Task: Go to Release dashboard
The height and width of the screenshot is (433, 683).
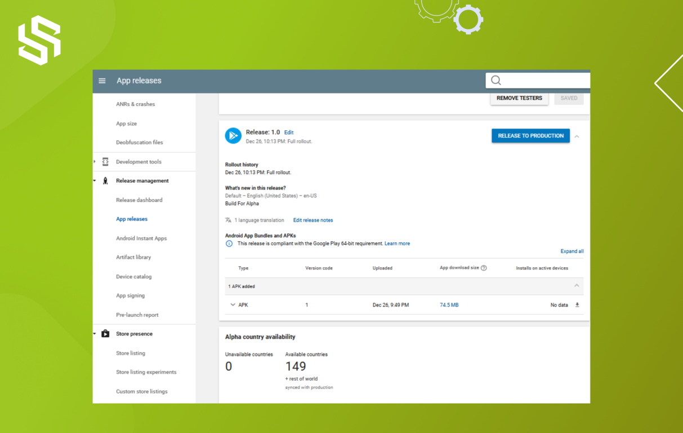Action: [x=139, y=200]
